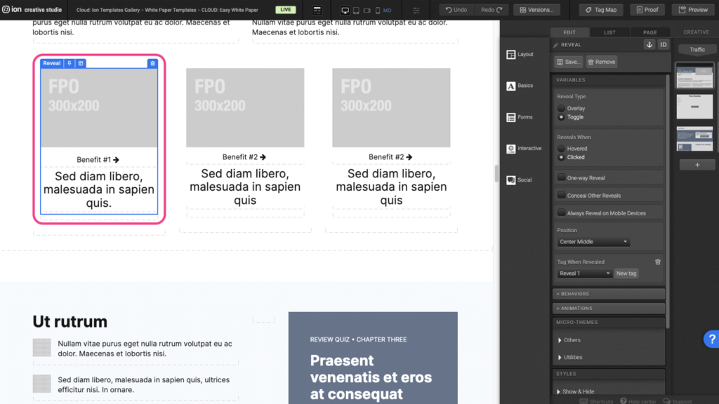Click the New tag button
The width and height of the screenshot is (719, 404).
(x=626, y=274)
